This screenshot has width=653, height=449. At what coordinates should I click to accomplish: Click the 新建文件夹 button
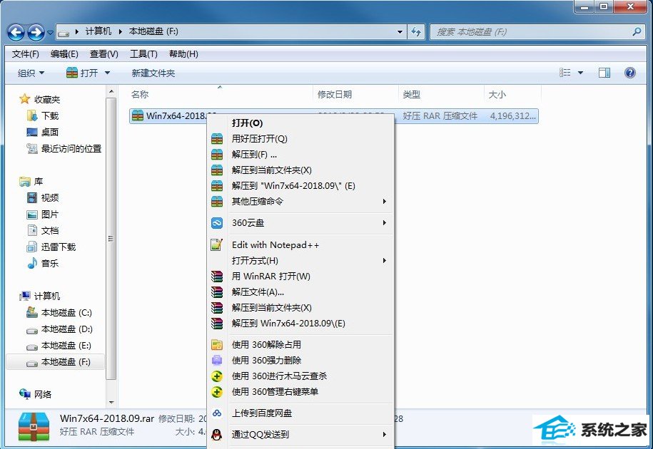click(153, 73)
